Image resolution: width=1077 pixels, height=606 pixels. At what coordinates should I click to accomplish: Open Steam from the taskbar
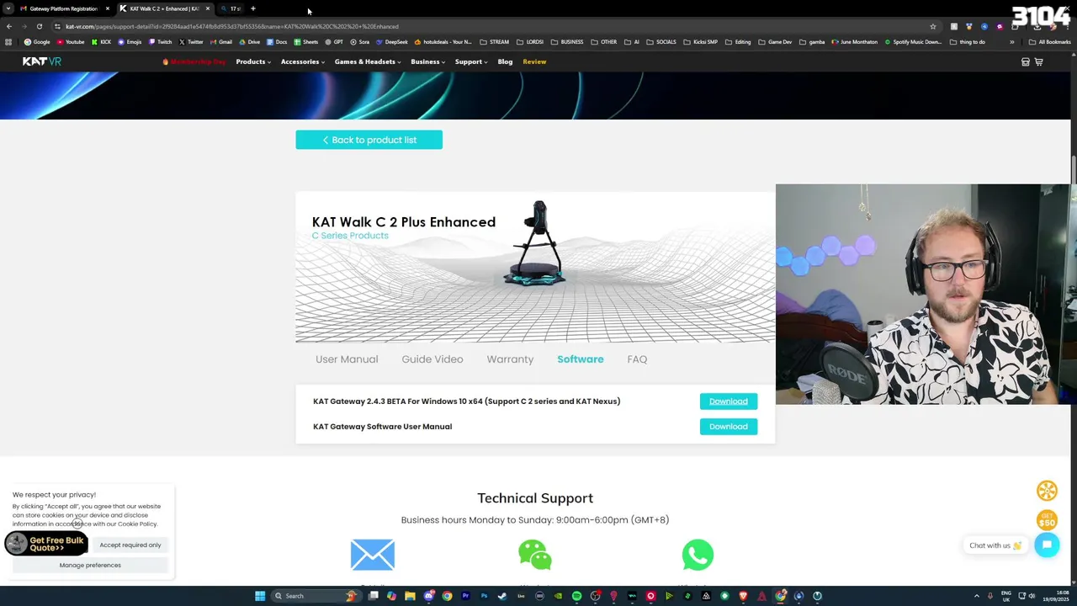pos(502,596)
